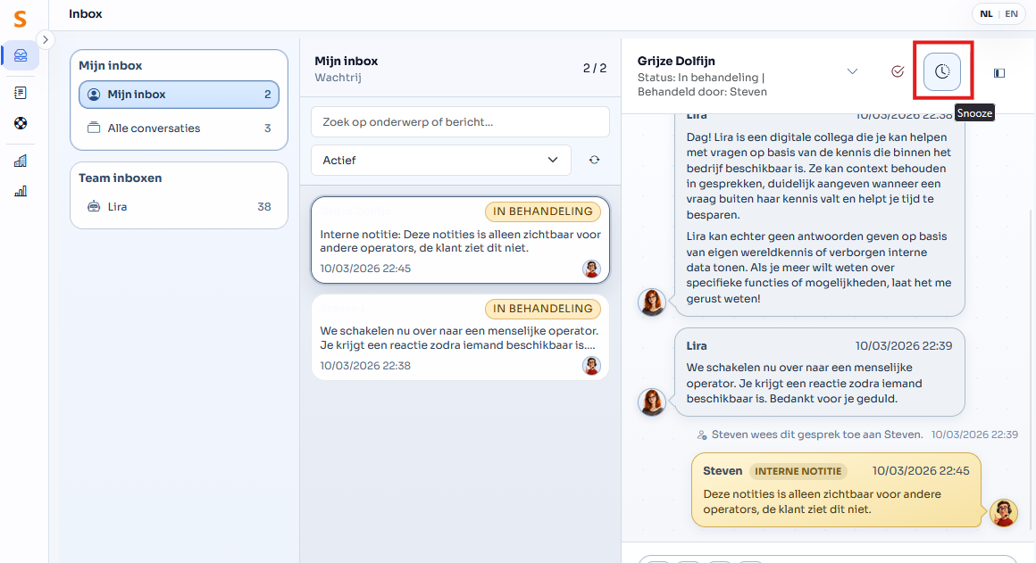Open the Inbox icon in the left sidebar
Screen dimensions: 1036x563
(20, 55)
